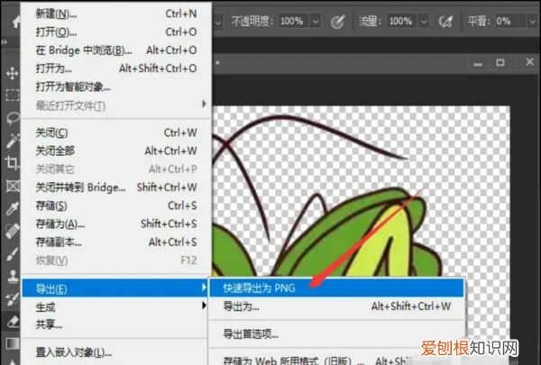541x365 pixels.
Task: Choose Export As (导出为) item
Action: click(x=336, y=306)
